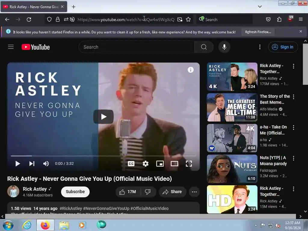Open The Greatest Meme of All-Time thumbnail
This screenshot has height=231, width=308.
coord(232,107)
